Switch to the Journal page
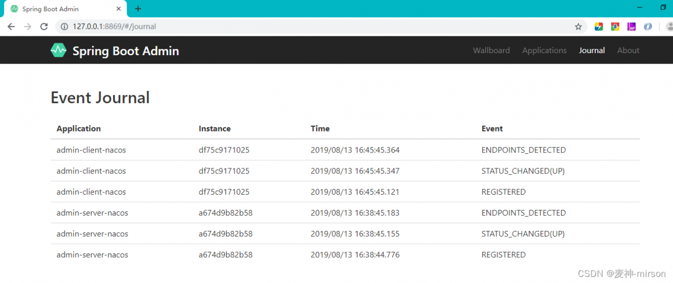This screenshot has height=283, width=673. point(592,50)
